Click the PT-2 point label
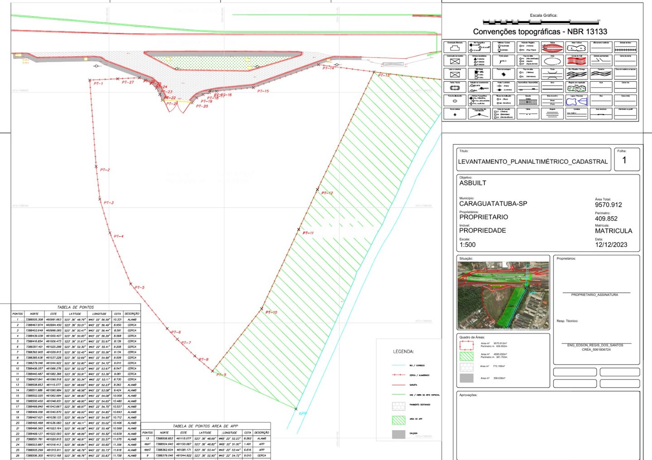The image size is (652, 460). pyautogui.click(x=105, y=170)
